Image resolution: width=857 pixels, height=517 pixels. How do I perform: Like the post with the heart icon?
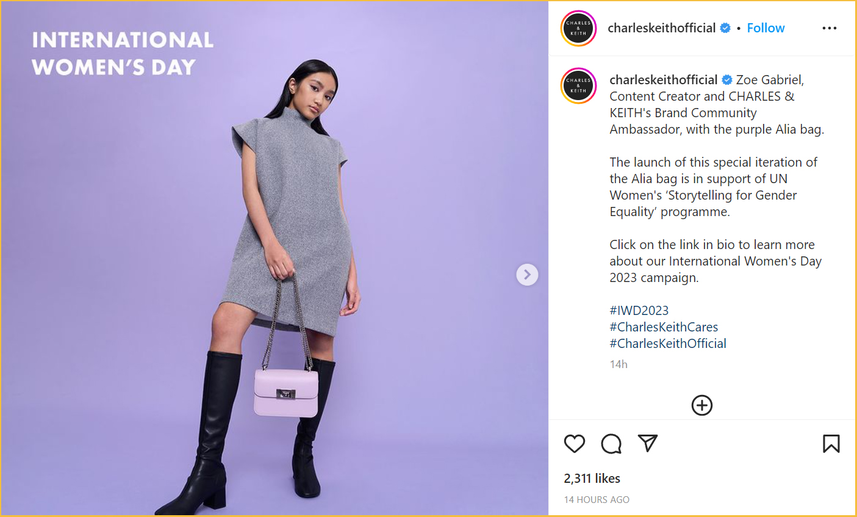pyautogui.click(x=574, y=444)
